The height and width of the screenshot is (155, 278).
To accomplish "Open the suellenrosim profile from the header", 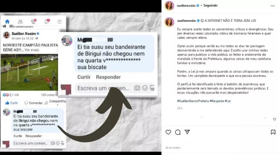I will pyautogui.click(x=186, y=6).
